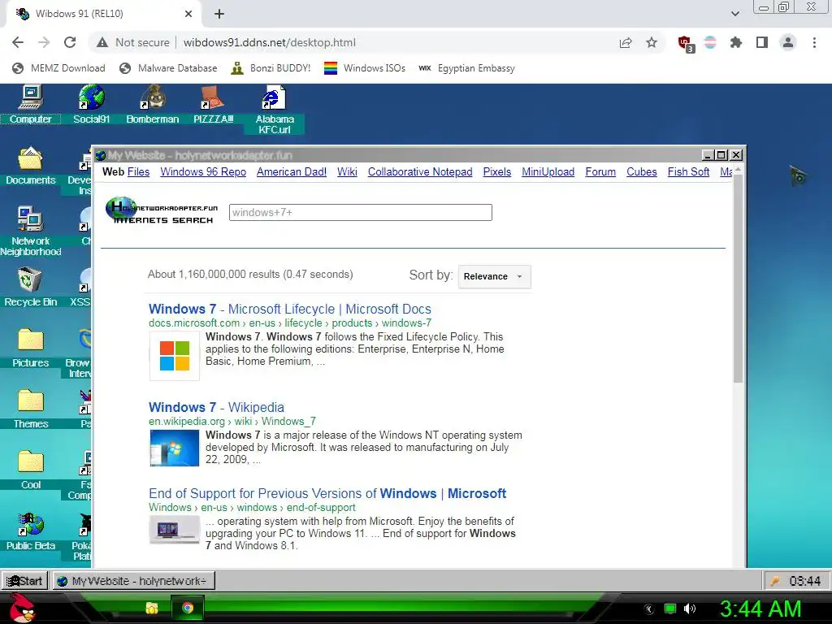
Task: Bookmark this page with star icon
Action: pyautogui.click(x=652, y=42)
